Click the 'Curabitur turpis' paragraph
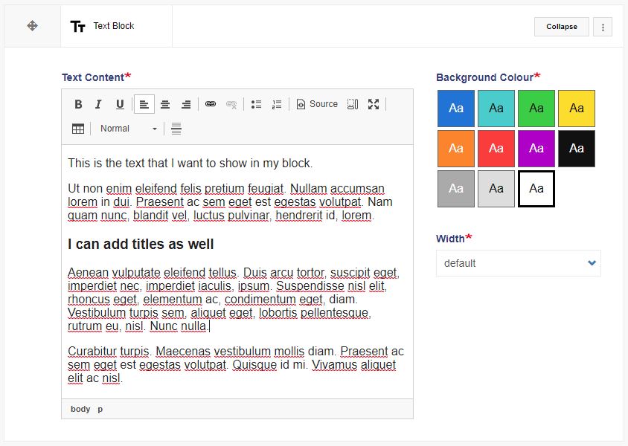 [x=235, y=364]
